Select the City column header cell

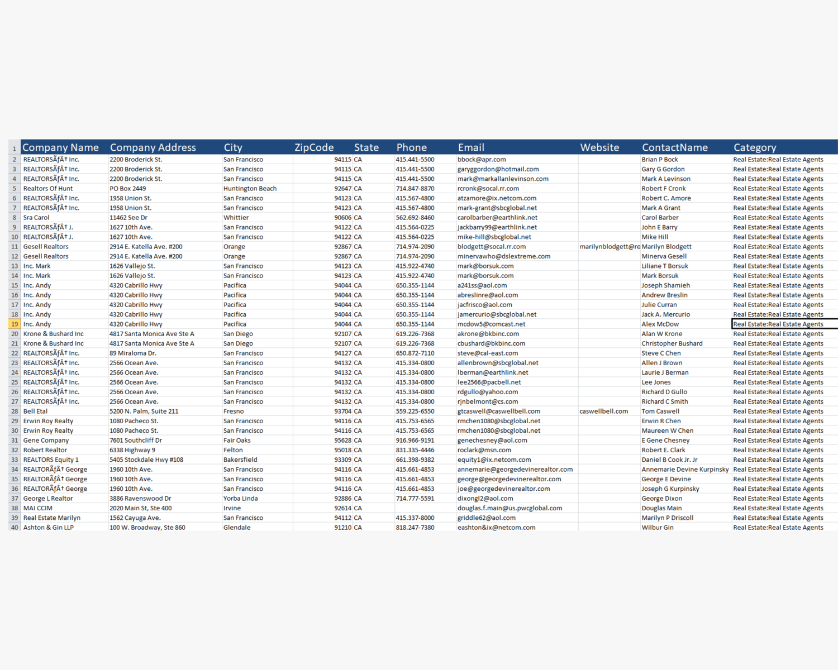coord(258,147)
